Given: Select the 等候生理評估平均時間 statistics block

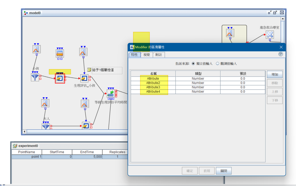Looking at the screenshot, I should [111, 93].
